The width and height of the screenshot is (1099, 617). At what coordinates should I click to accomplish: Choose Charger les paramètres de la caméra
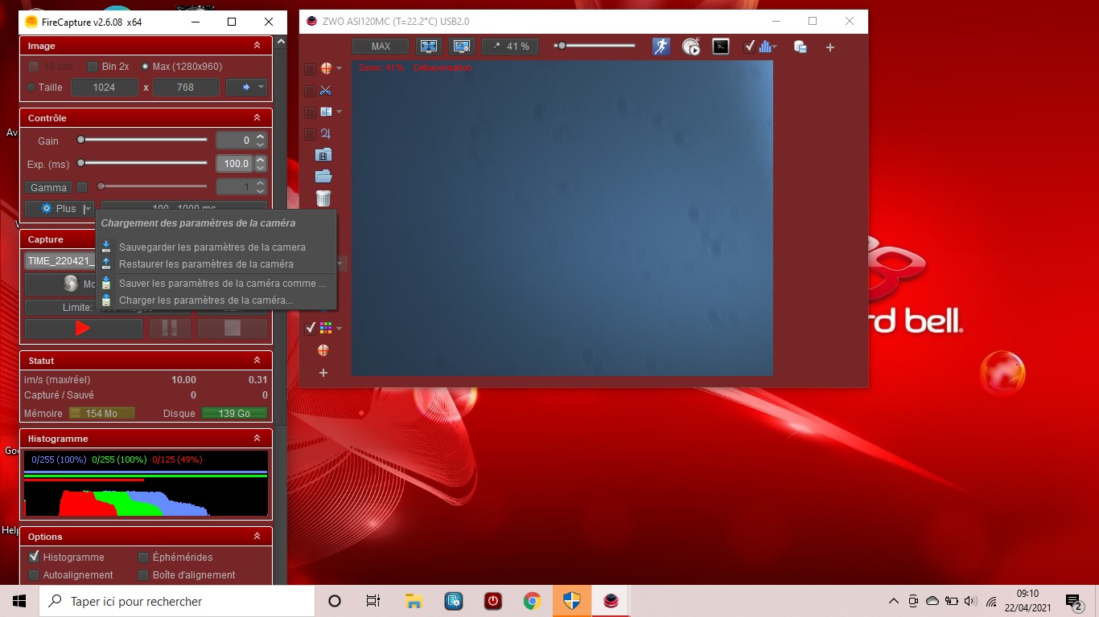[206, 300]
